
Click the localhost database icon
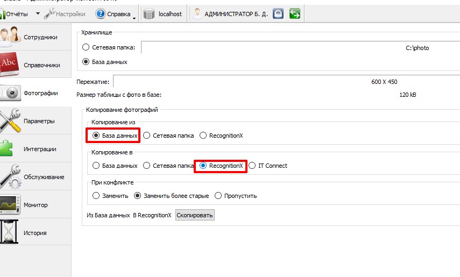click(148, 14)
